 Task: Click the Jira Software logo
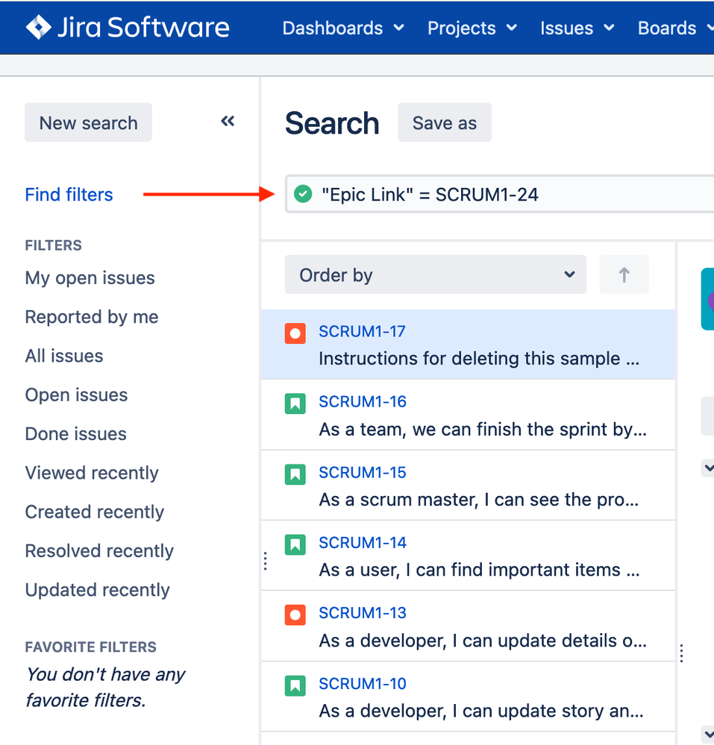click(x=128, y=28)
